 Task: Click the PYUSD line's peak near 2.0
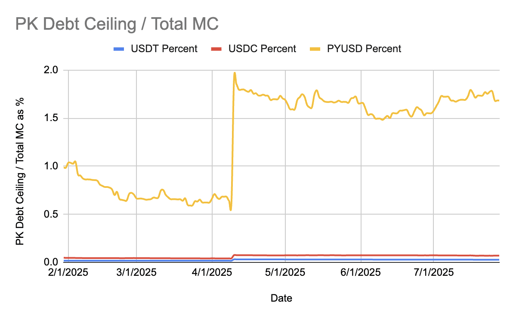coord(235,73)
